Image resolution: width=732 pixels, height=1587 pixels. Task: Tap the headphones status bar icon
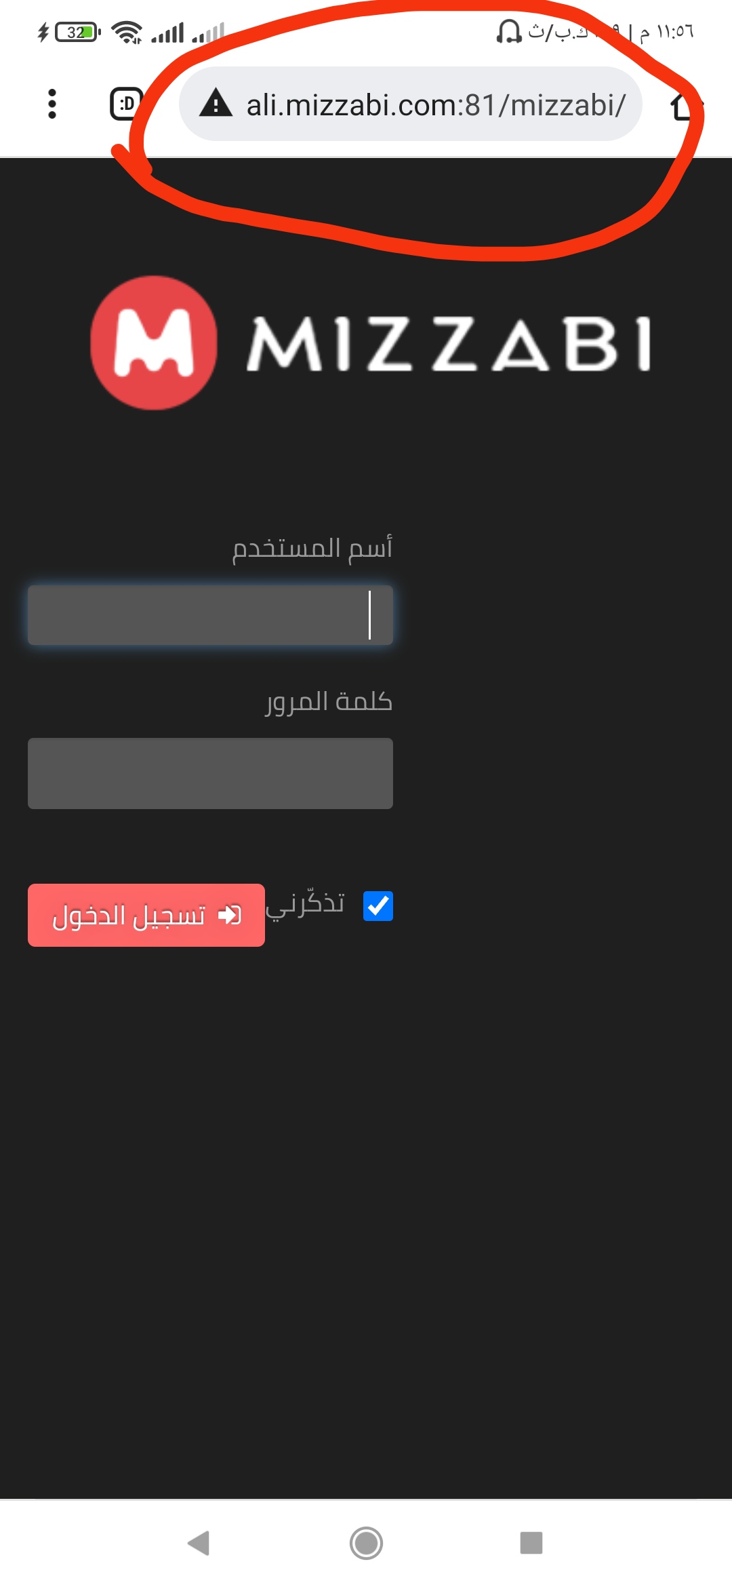[508, 31]
